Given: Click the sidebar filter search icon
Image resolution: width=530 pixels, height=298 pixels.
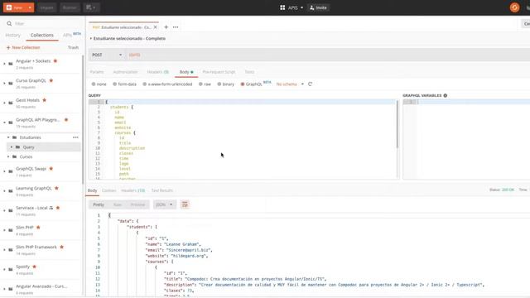Looking at the screenshot, I should (9, 24).
